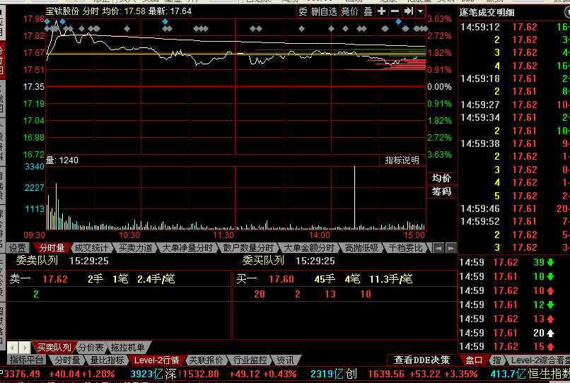The width and height of the screenshot is (570, 383).
Task: Open the 资讯 news tab
Action: click(285, 360)
